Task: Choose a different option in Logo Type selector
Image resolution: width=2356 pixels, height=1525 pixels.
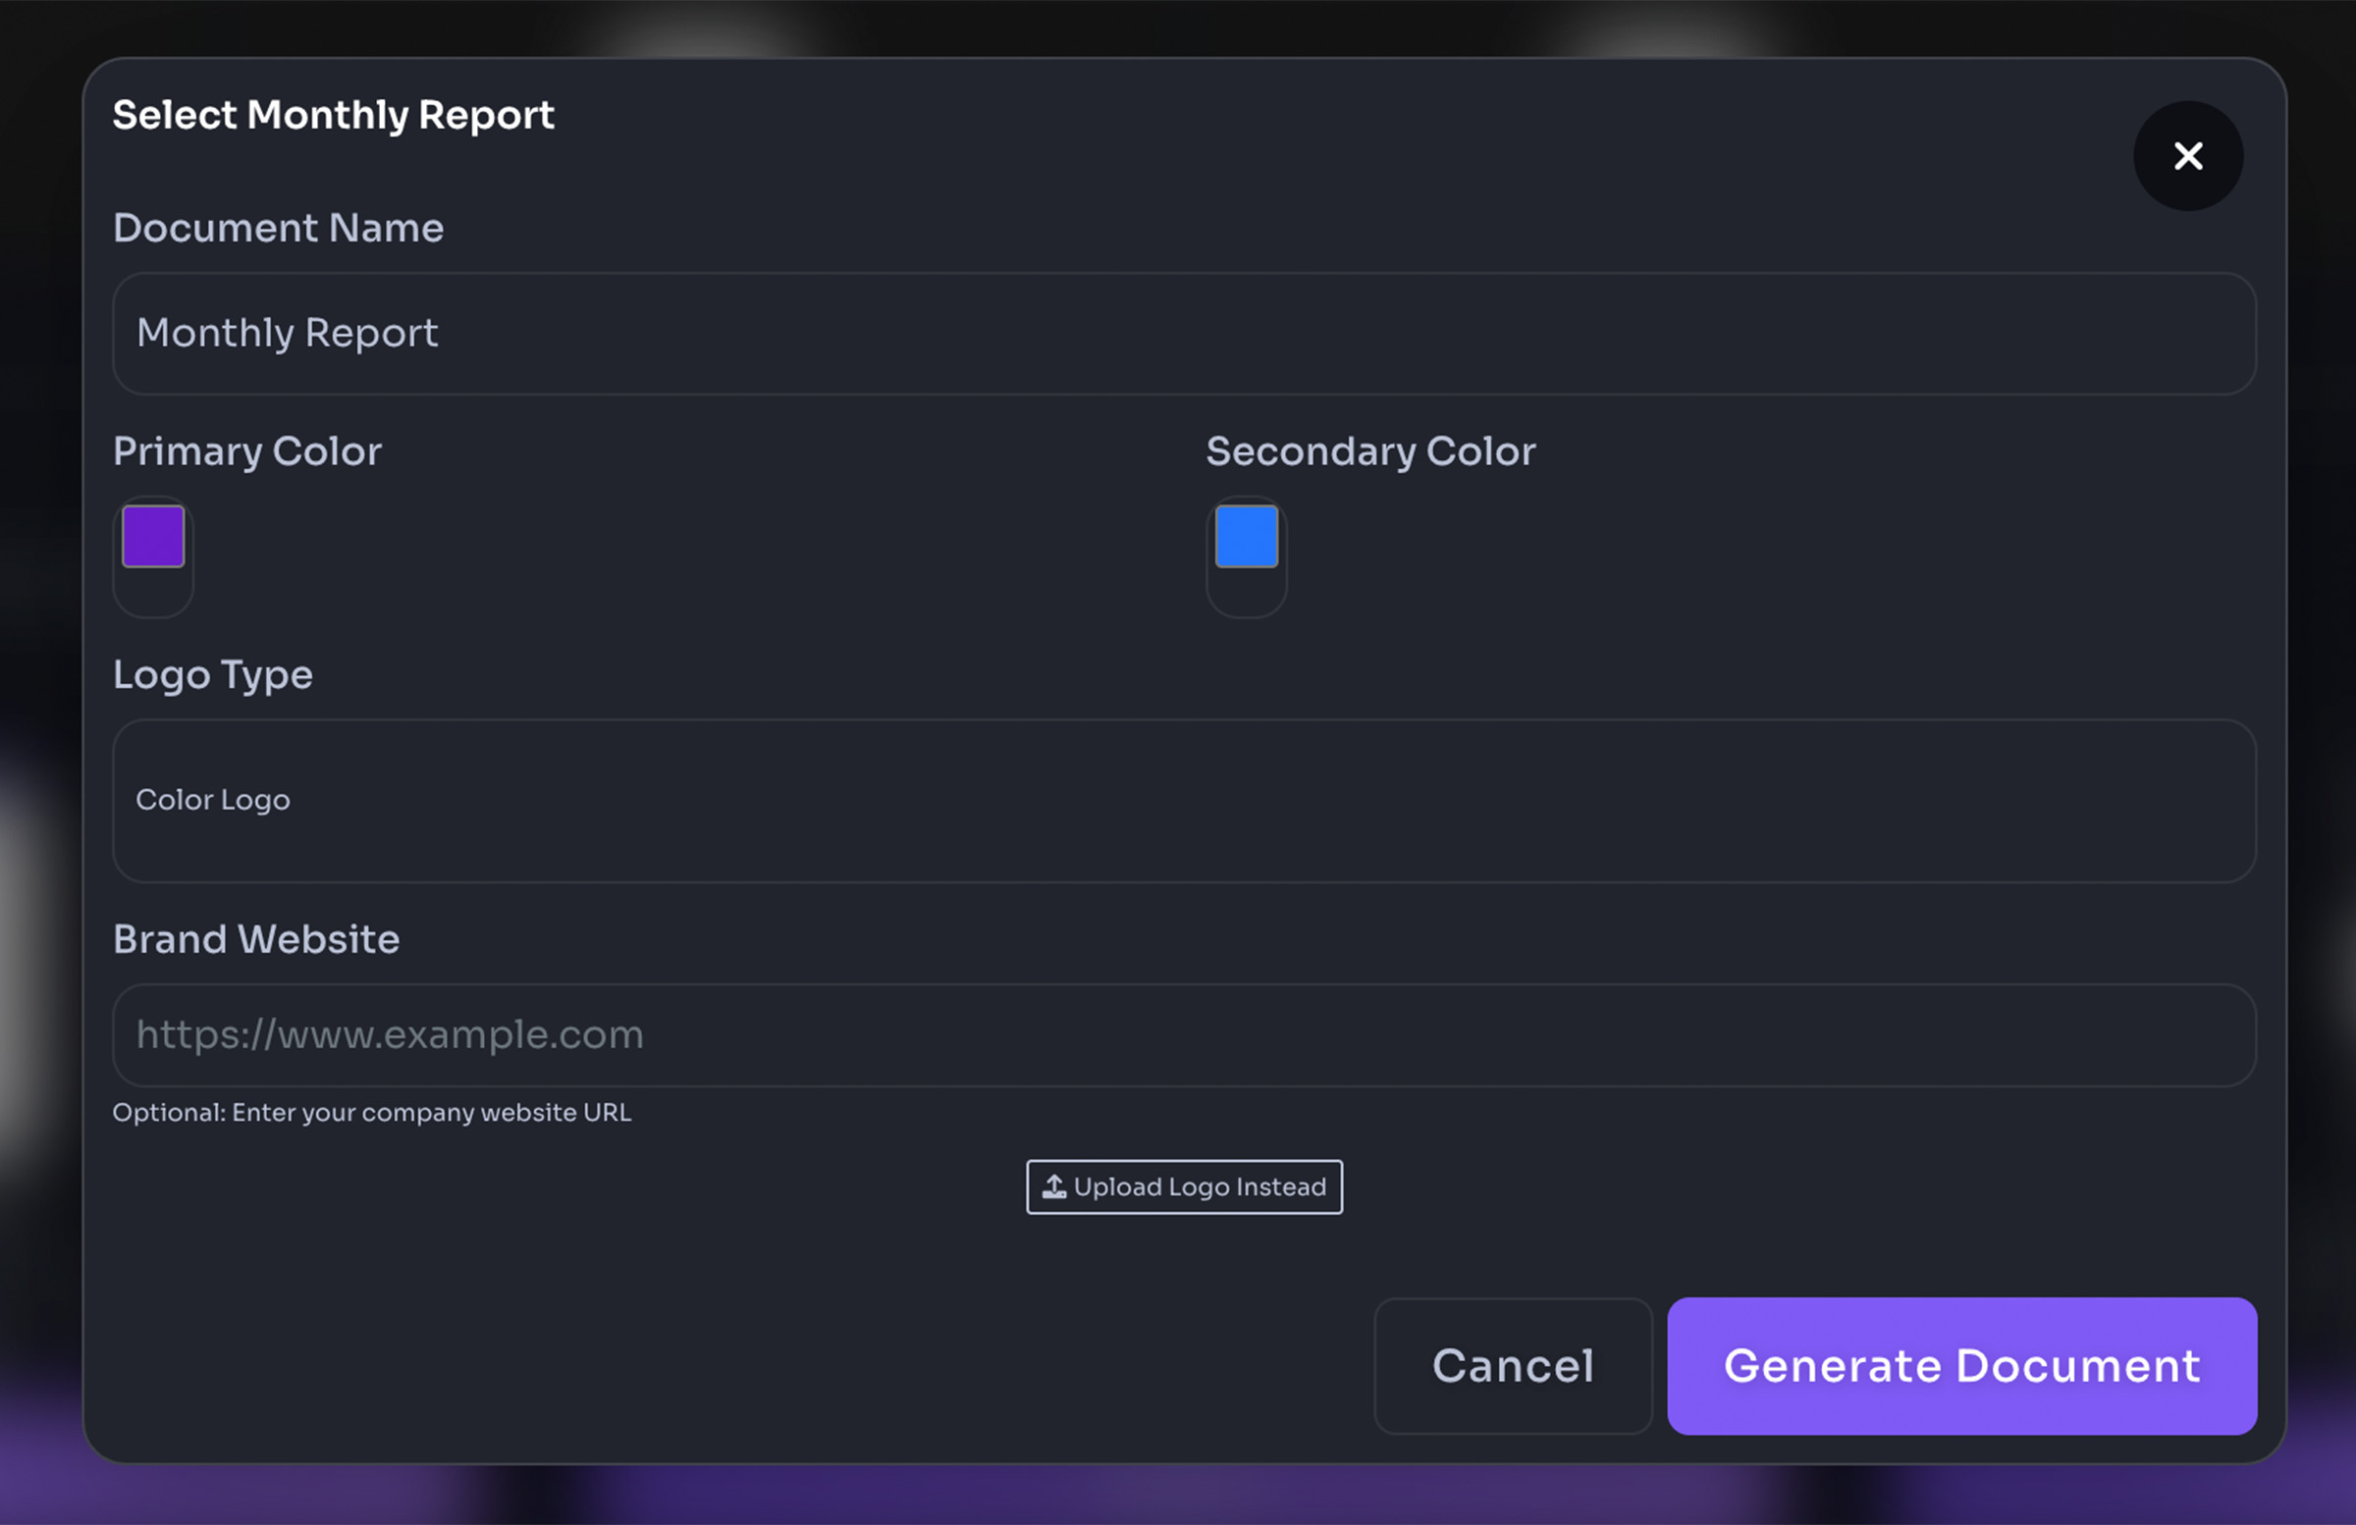Action: point(1184,802)
